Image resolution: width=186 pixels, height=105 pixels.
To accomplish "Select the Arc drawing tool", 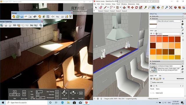I will 111,8.
